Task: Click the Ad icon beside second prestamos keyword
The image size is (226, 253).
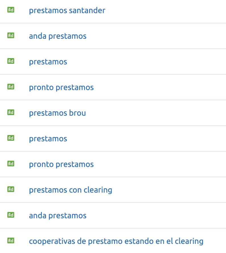Action: pyautogui.click(x=11, y=138)
